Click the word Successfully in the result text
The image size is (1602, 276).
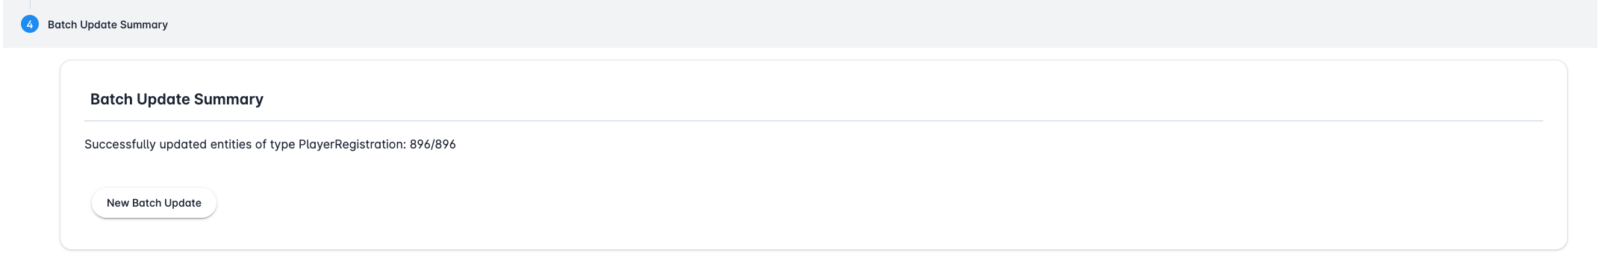(x=119, y=144)
